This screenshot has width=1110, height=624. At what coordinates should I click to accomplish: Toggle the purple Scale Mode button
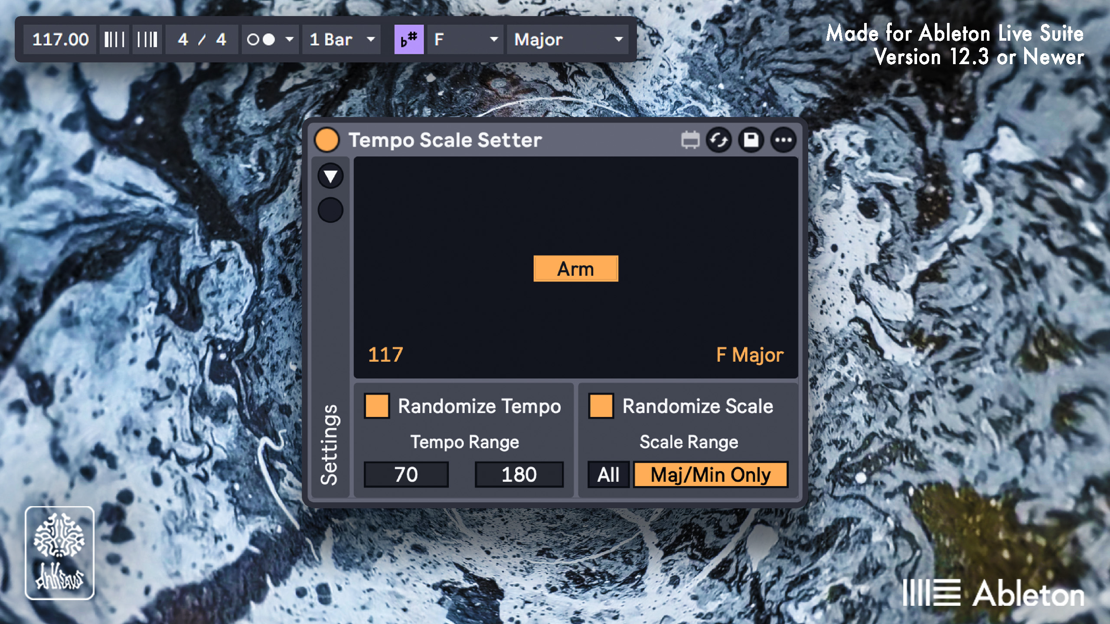point(409,39)
